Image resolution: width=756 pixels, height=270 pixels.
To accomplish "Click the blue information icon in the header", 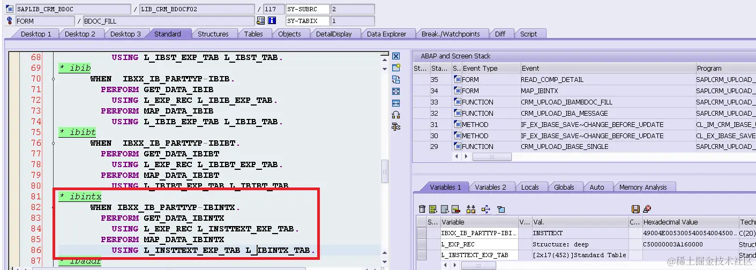I will point(272,21).
